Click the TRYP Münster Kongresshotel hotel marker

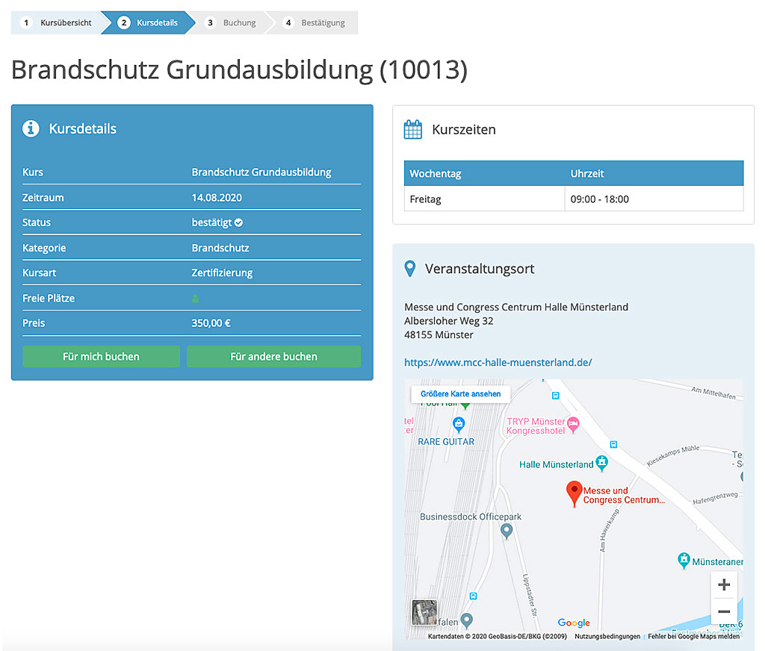point(573,425)
